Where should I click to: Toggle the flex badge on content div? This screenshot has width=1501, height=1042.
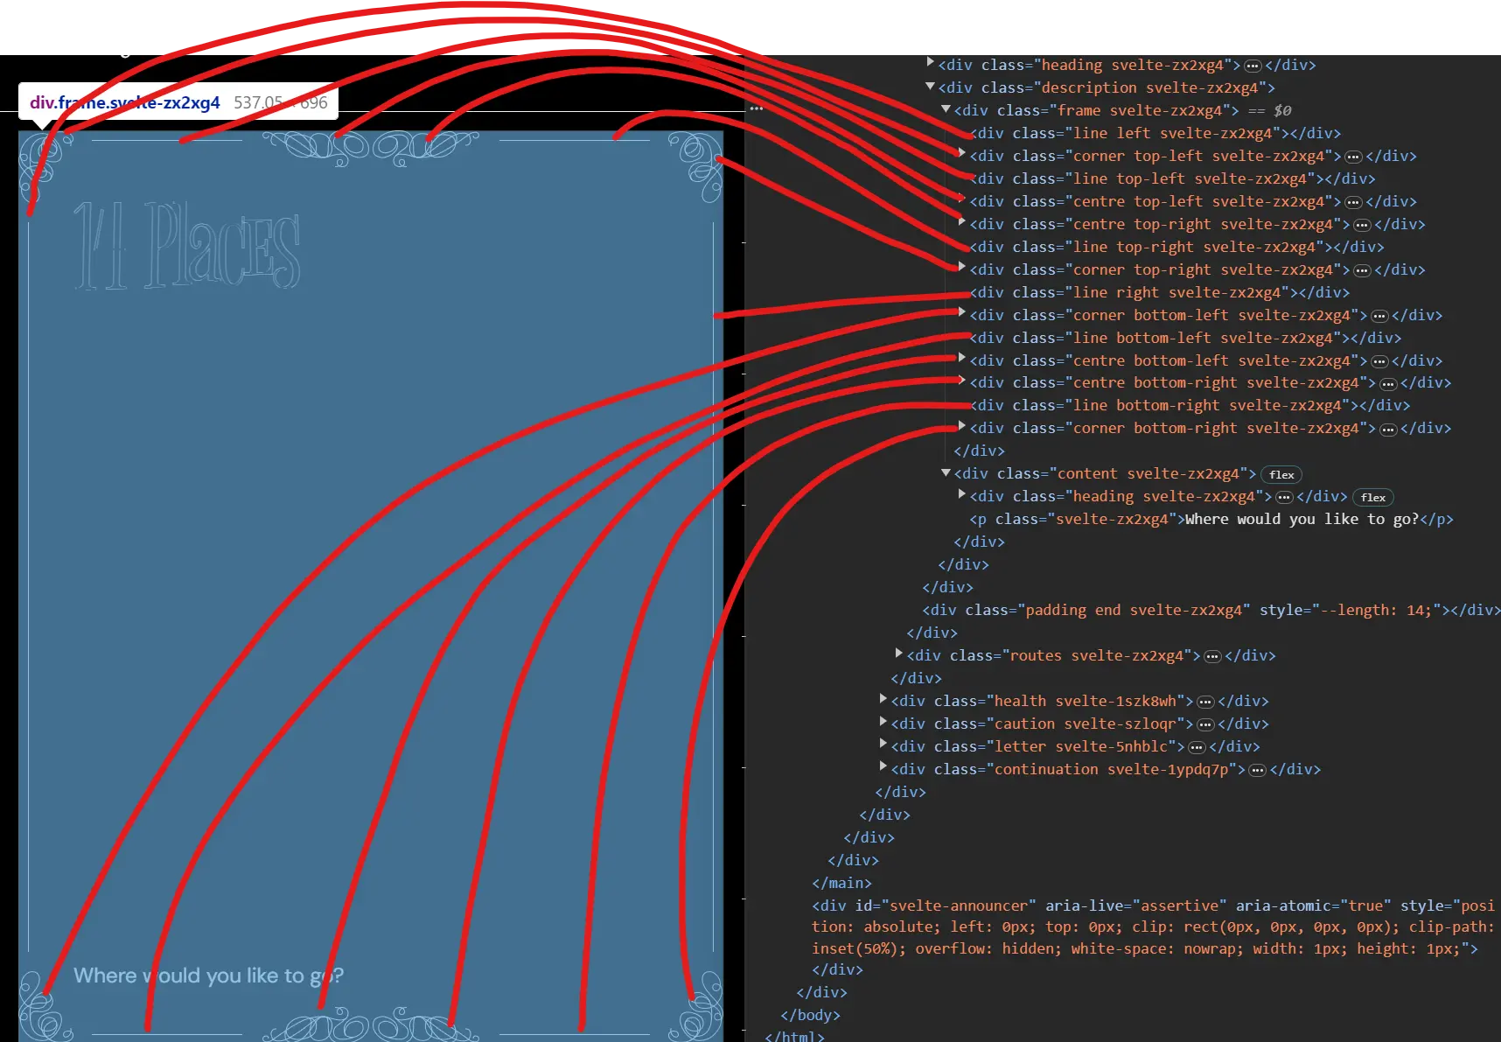click(1281, 474)
